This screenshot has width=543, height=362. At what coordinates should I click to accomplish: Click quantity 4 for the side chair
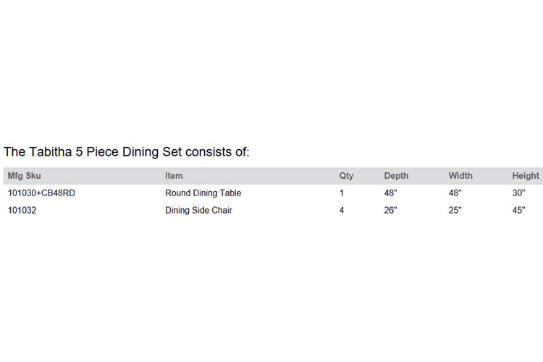[342, 210]
